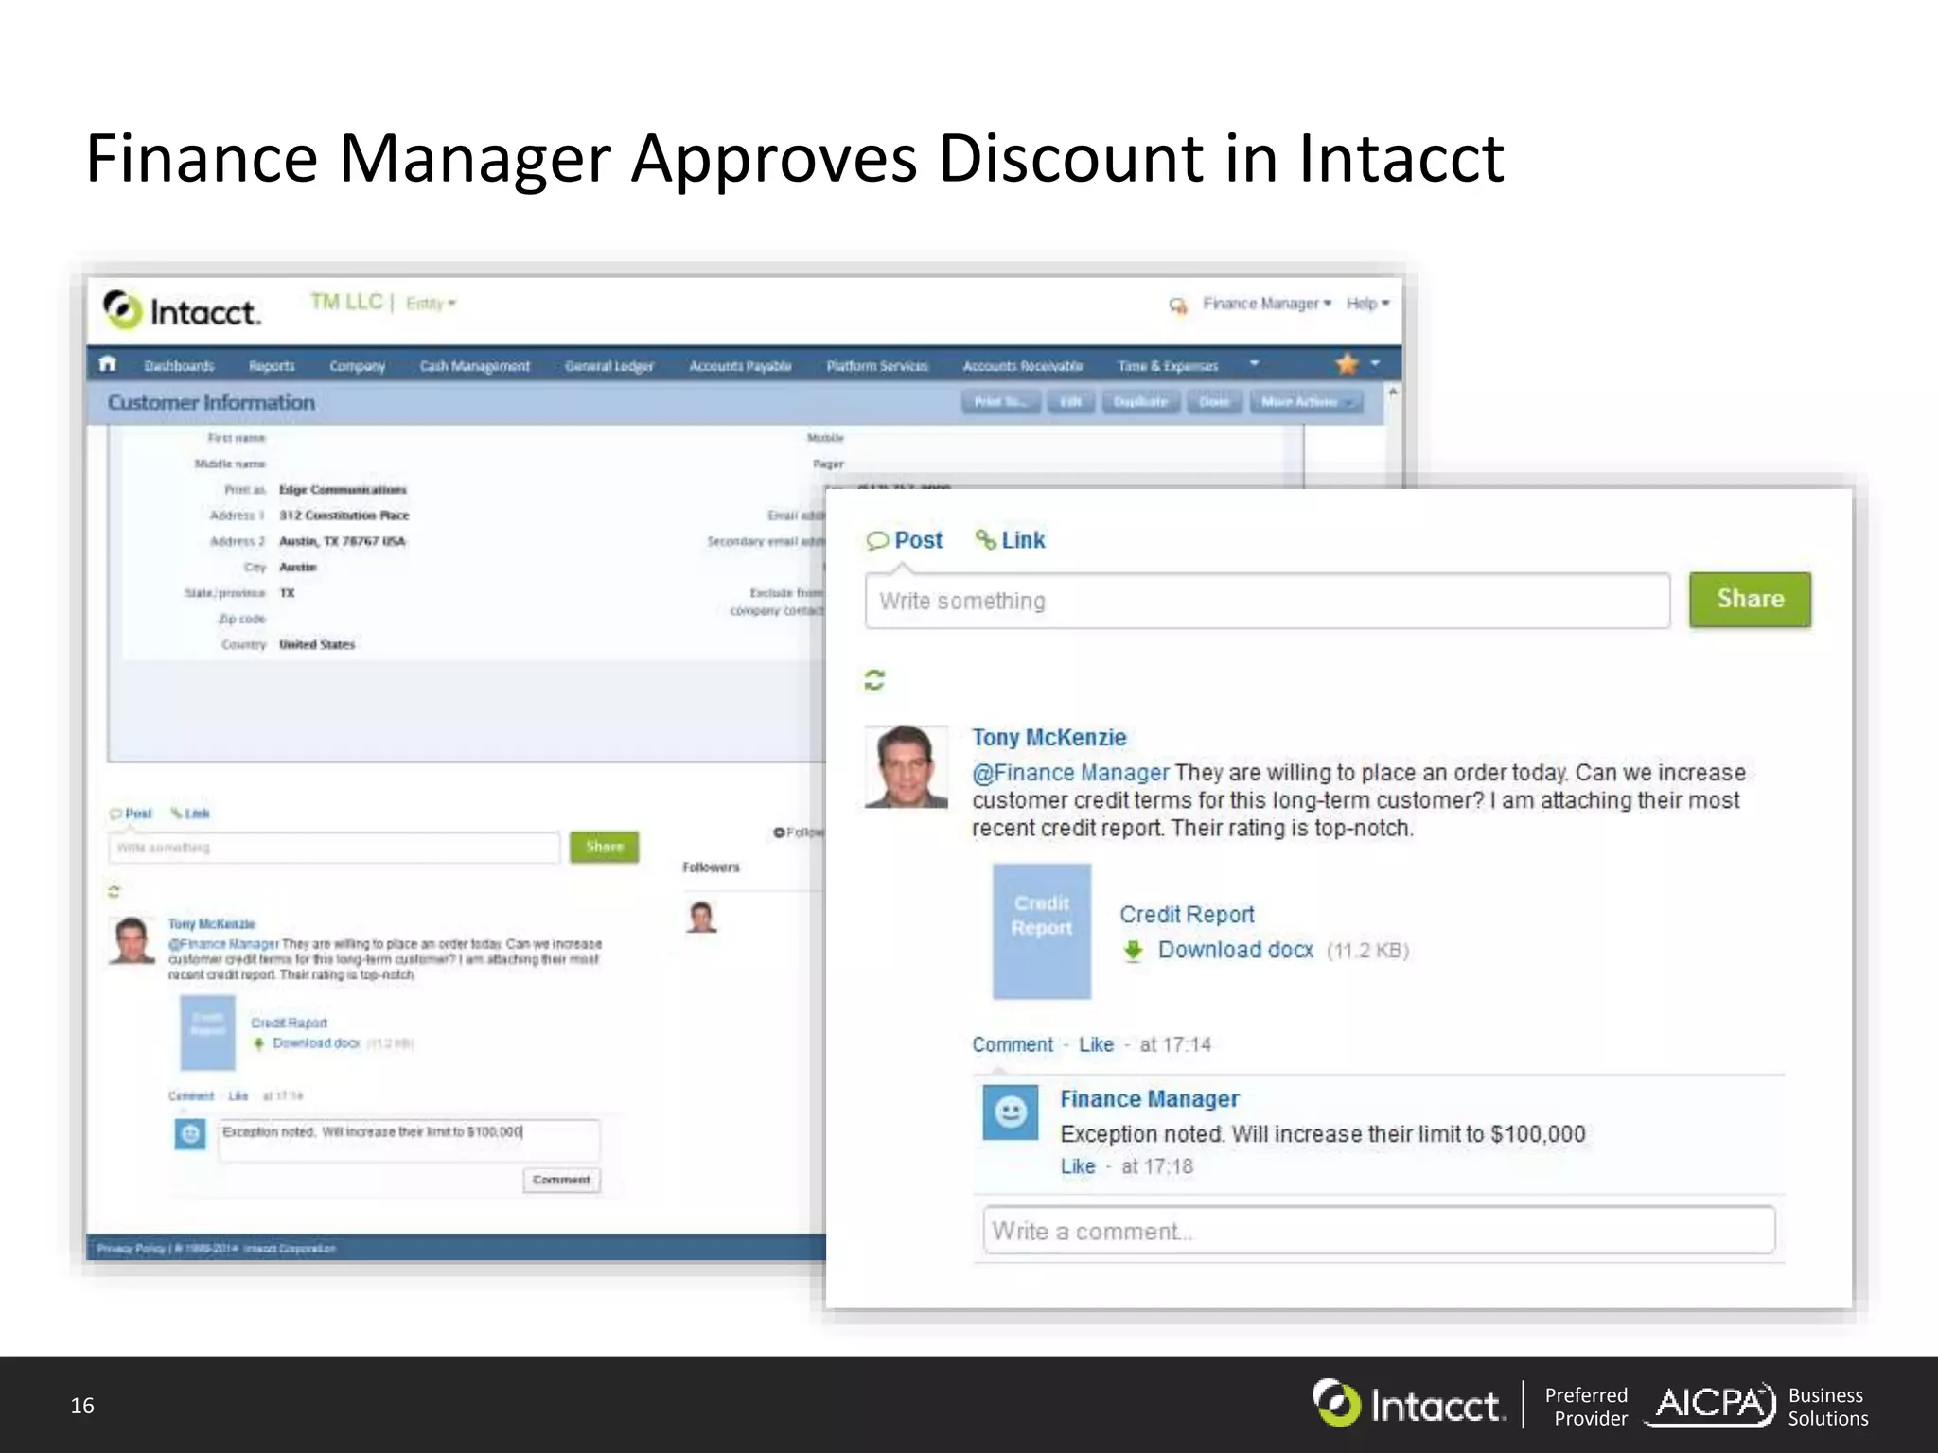Open the Finance Manager user dropdown
The width and height of the screenshot is (1938, 1453).
[1267, 304]
